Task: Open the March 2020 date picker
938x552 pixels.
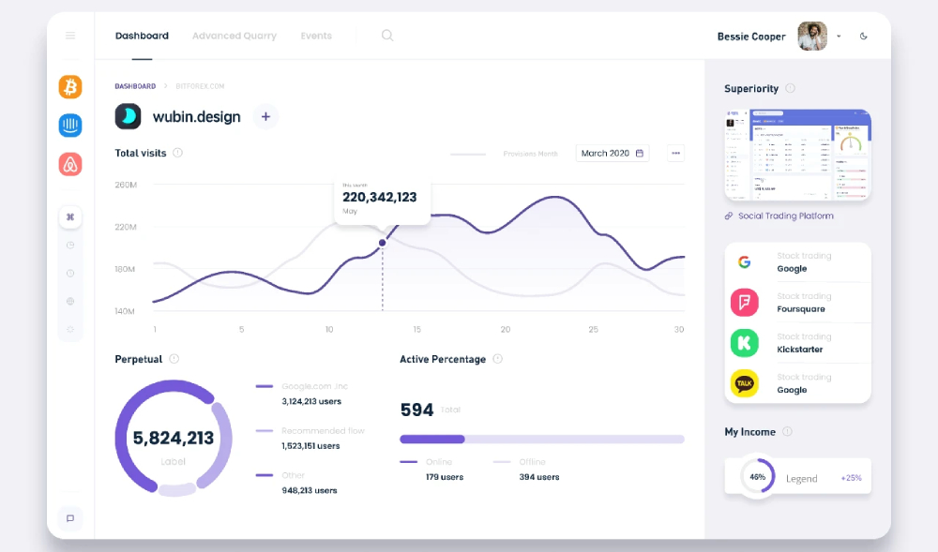Action: pyautogui.click(x=612, y=153)
